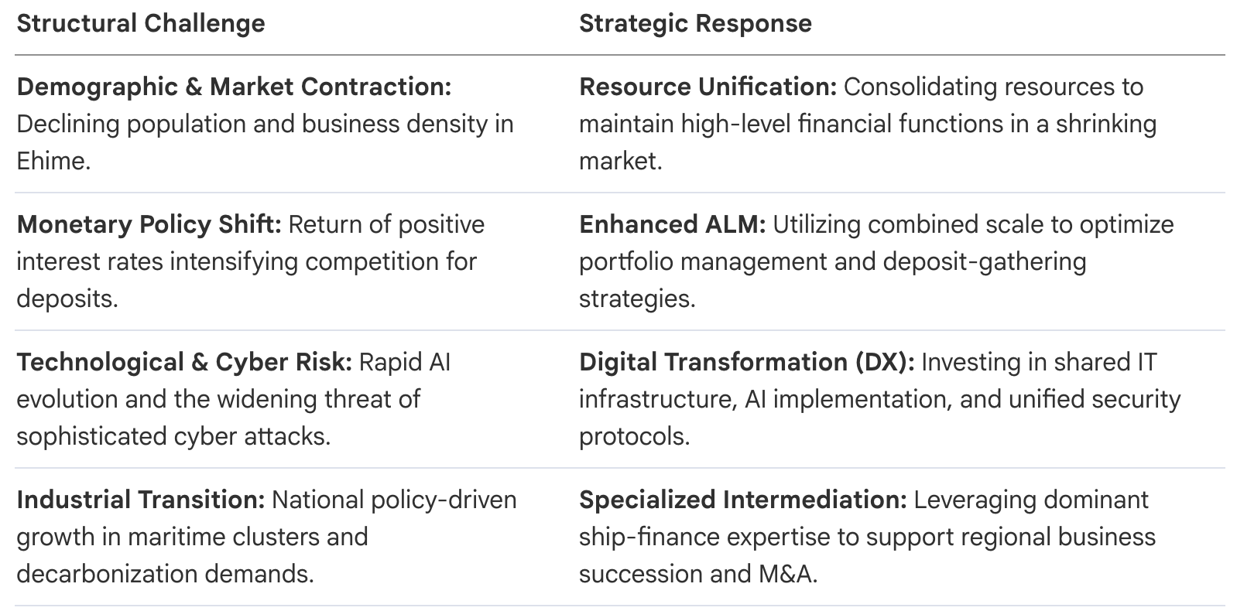Click 'sophisticated cyber attacks' text
Image resolution: width=1237 pixels, height=611 pixels.
coord(173,436)
